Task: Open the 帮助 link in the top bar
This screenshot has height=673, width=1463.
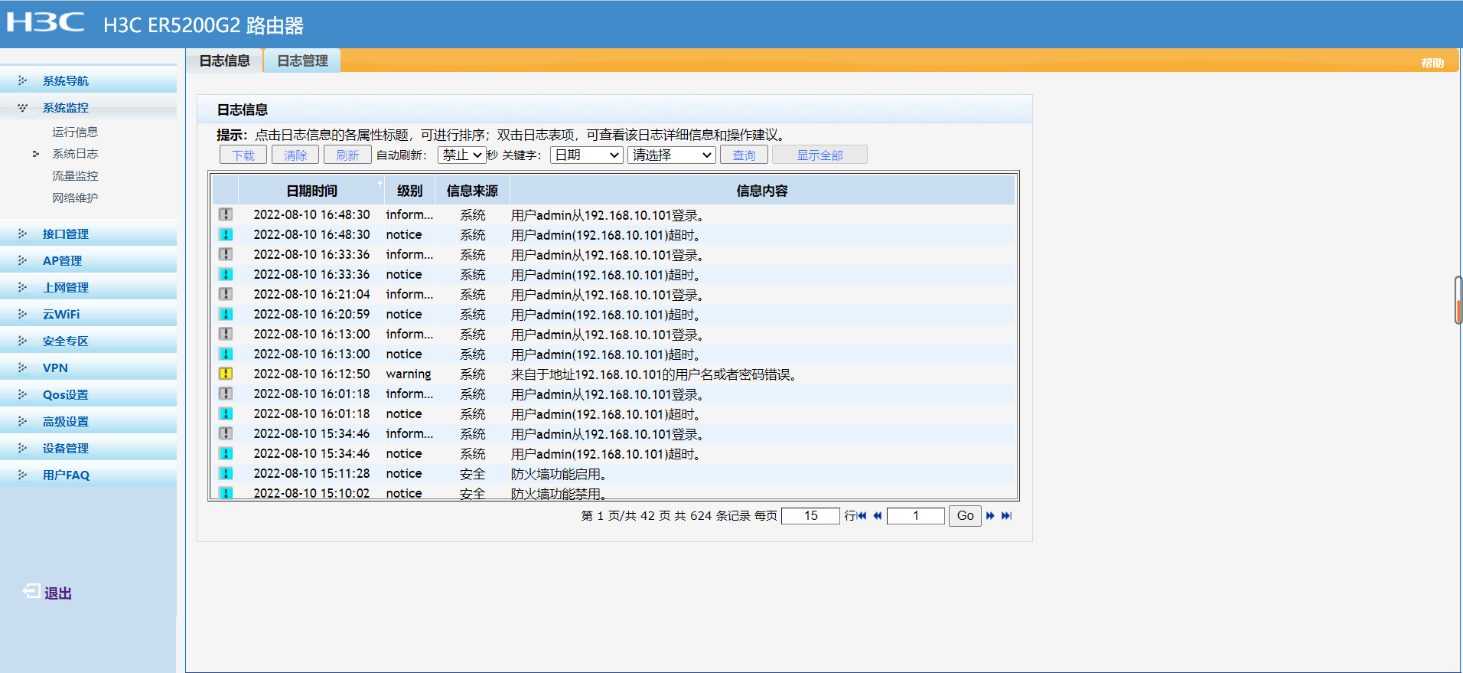Action: click(1433, 63)
